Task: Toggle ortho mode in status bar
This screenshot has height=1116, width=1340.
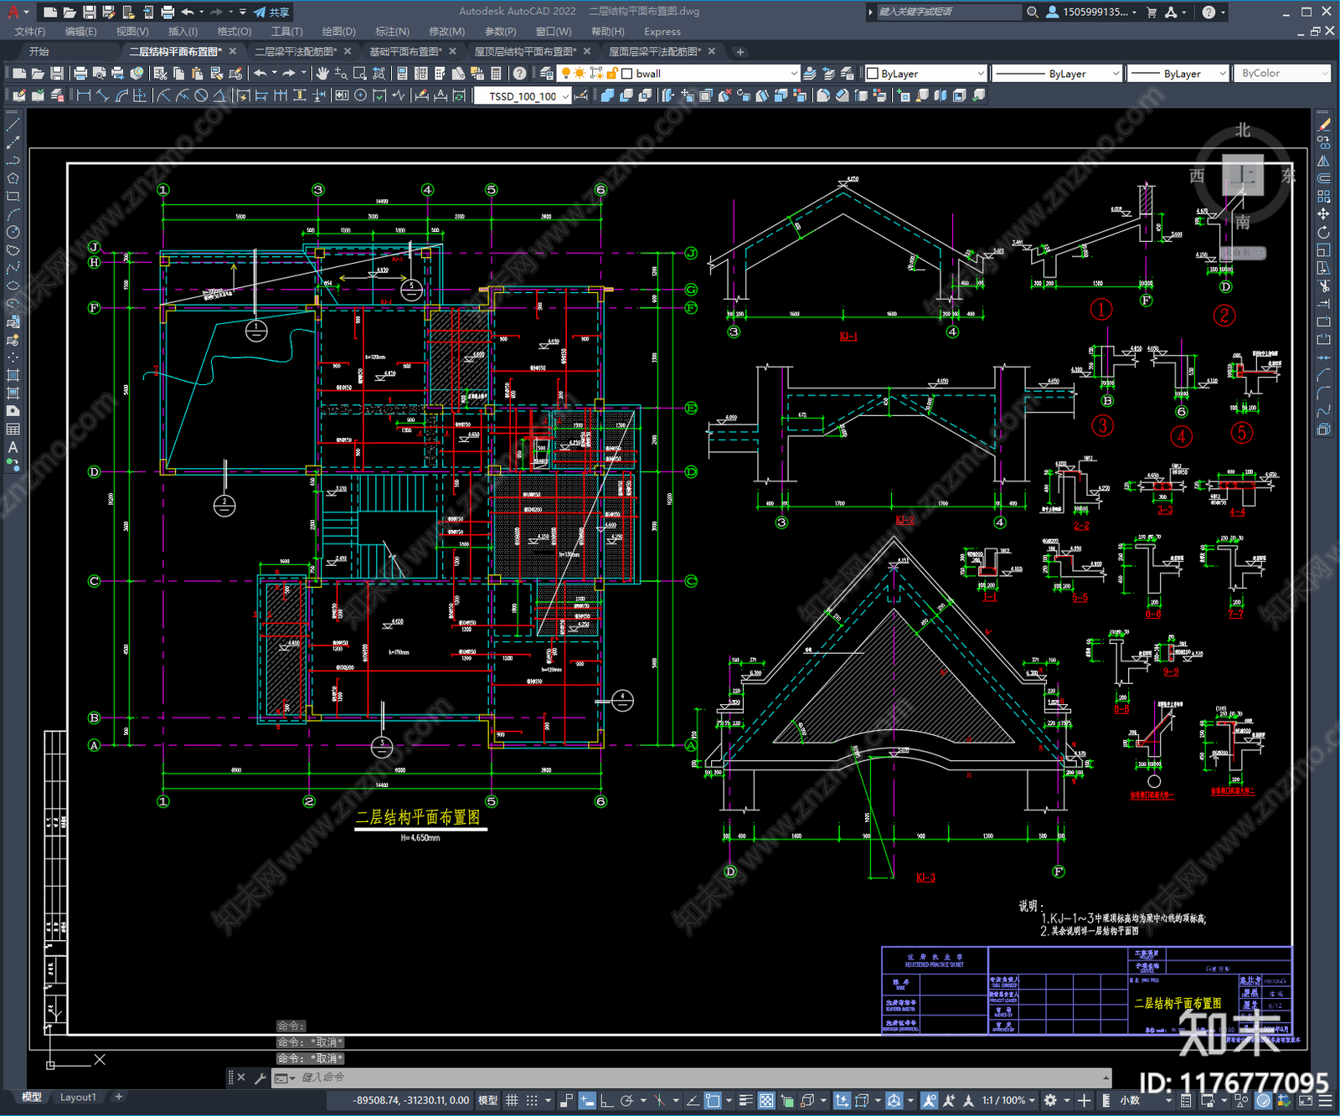Action: click(606, 1100)
